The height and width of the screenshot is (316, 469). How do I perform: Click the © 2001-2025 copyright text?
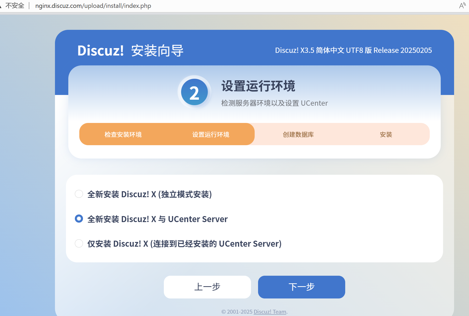pyautogui.click(x=237, y=312)
